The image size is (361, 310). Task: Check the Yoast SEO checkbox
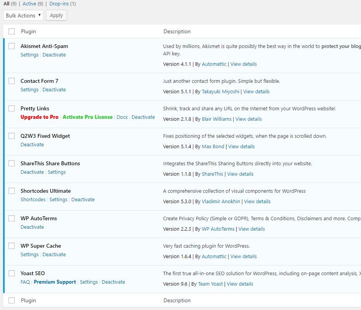click(12, 273)
